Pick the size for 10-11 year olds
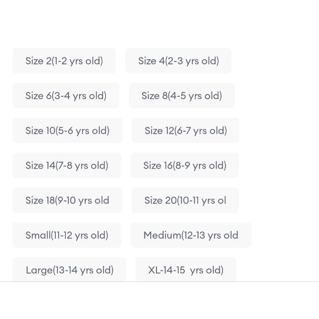The width and height of the screenshot is (319, 319). (185, 200)
